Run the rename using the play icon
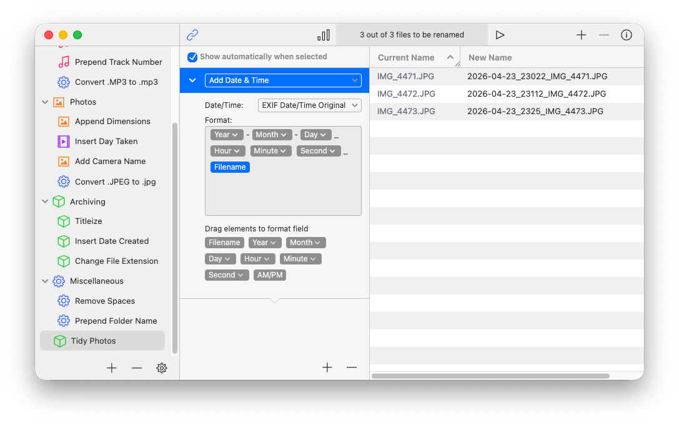Screen dimensions: 679x426 tap(500, 35)
